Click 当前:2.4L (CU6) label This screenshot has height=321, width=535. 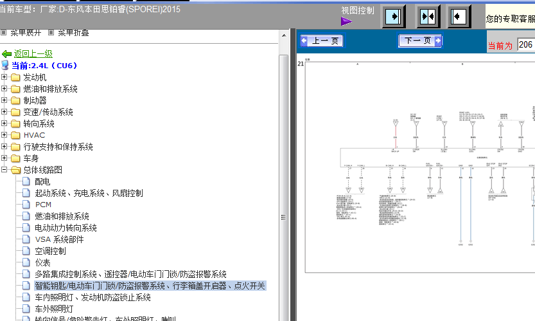(x=44, y=66)
